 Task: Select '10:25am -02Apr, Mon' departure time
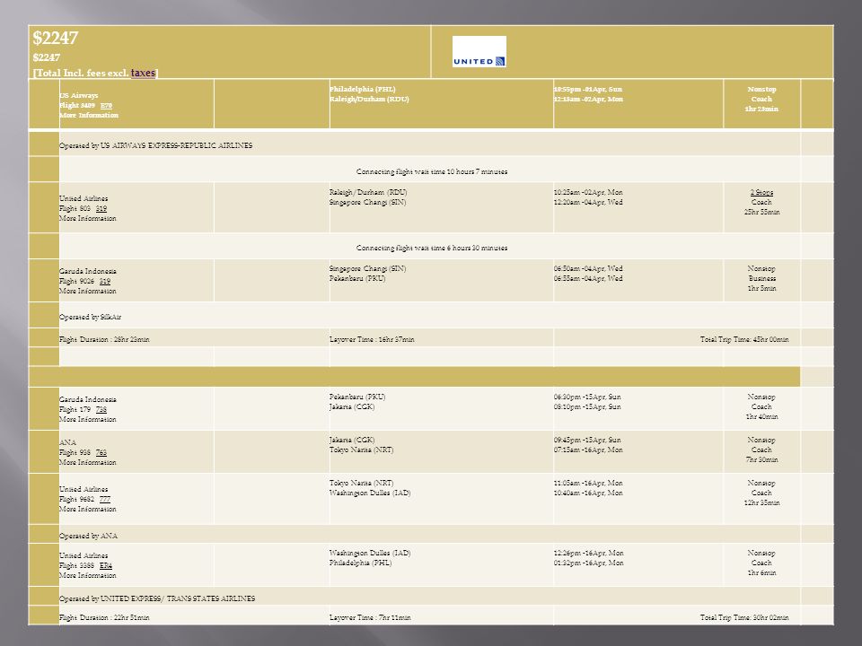click(x=588, y=193)
